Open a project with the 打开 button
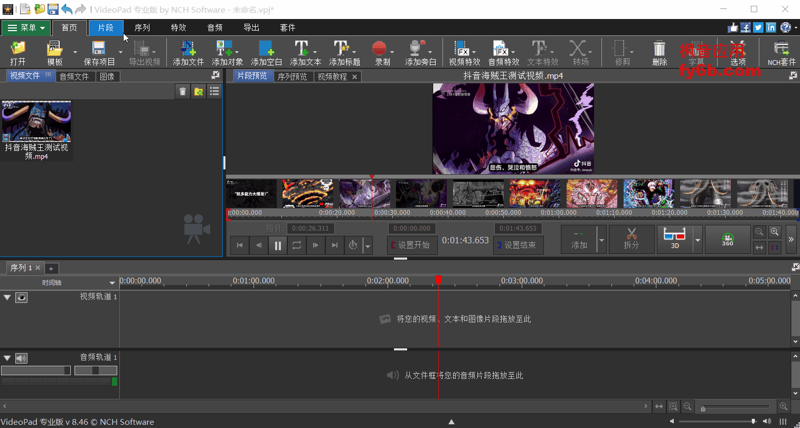This screenshot has height=428, width=800. click(x=17, y=53)
